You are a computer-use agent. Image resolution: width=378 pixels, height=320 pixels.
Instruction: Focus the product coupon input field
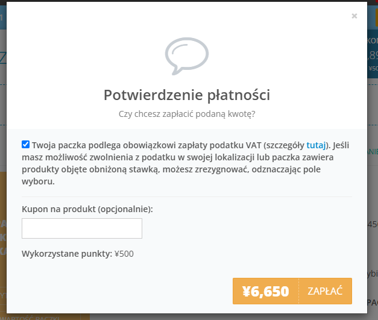pos(82,228)
